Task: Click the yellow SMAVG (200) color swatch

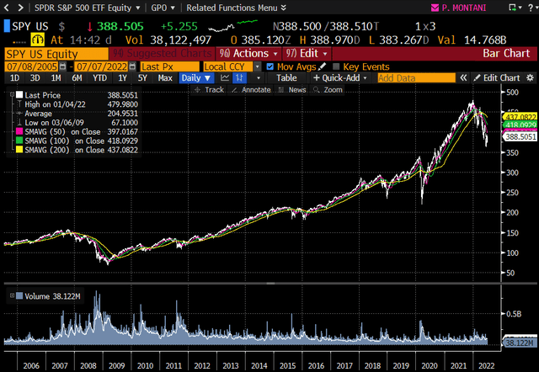Action: click(x=19, y=150)
